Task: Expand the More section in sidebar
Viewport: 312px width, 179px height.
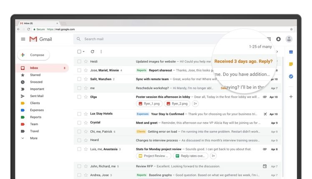Action: (x=33, y=138)
